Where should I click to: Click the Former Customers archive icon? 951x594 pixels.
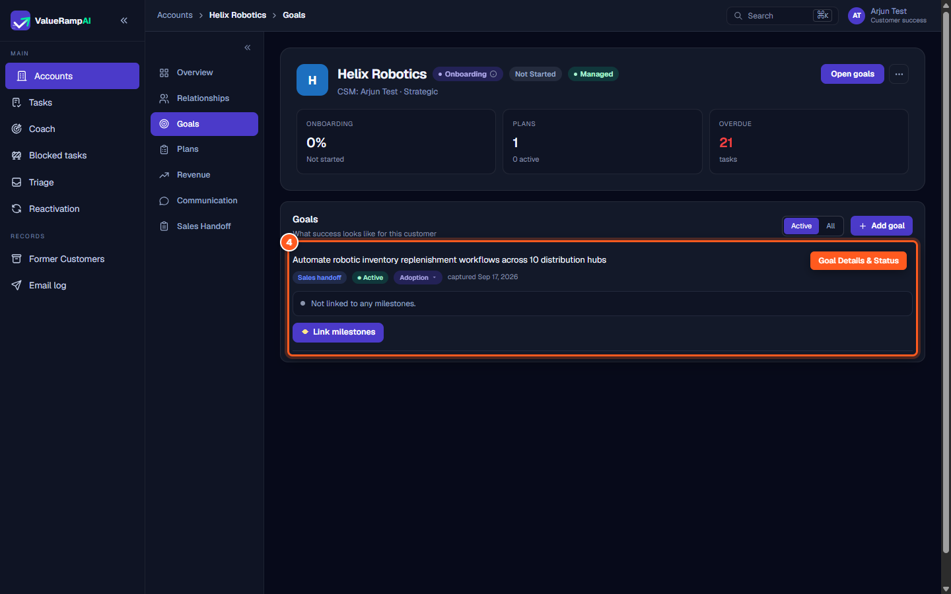click(x=17, y=259)
